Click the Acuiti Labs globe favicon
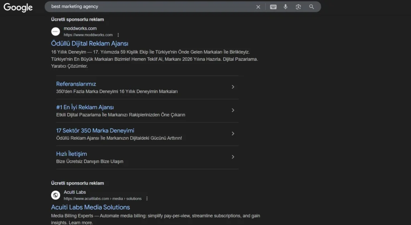This screenshot has width=411, height=225. [x=55, y=195]
